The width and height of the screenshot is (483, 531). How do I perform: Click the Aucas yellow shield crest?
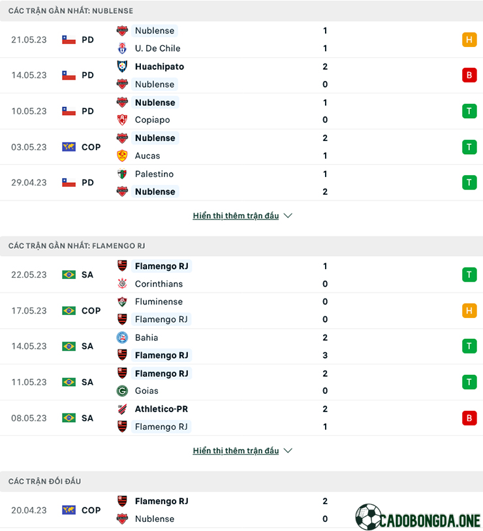pos(122,156)
